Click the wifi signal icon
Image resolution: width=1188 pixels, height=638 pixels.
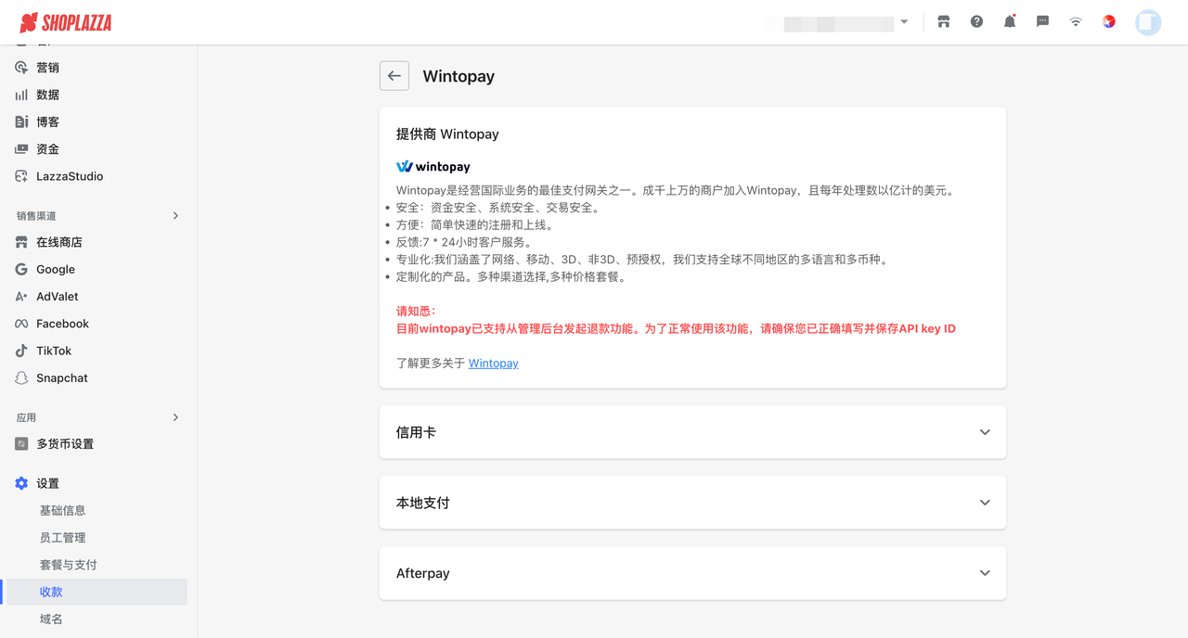[1076, 21]
